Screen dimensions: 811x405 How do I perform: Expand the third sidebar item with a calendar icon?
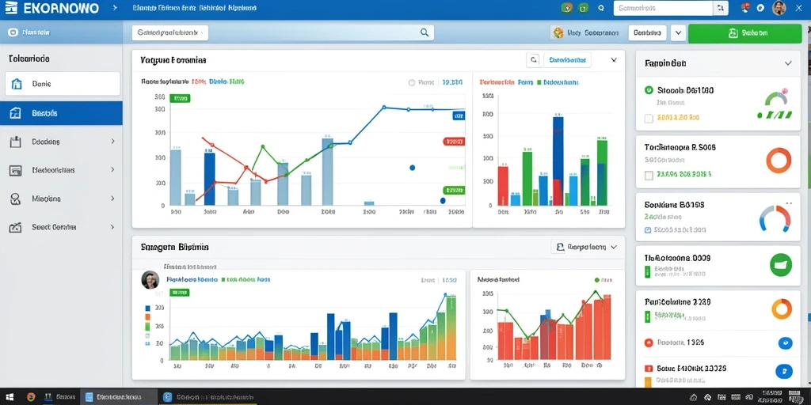click(x=61, y=141)
